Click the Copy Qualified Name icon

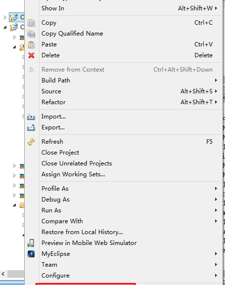coord(31,34)
